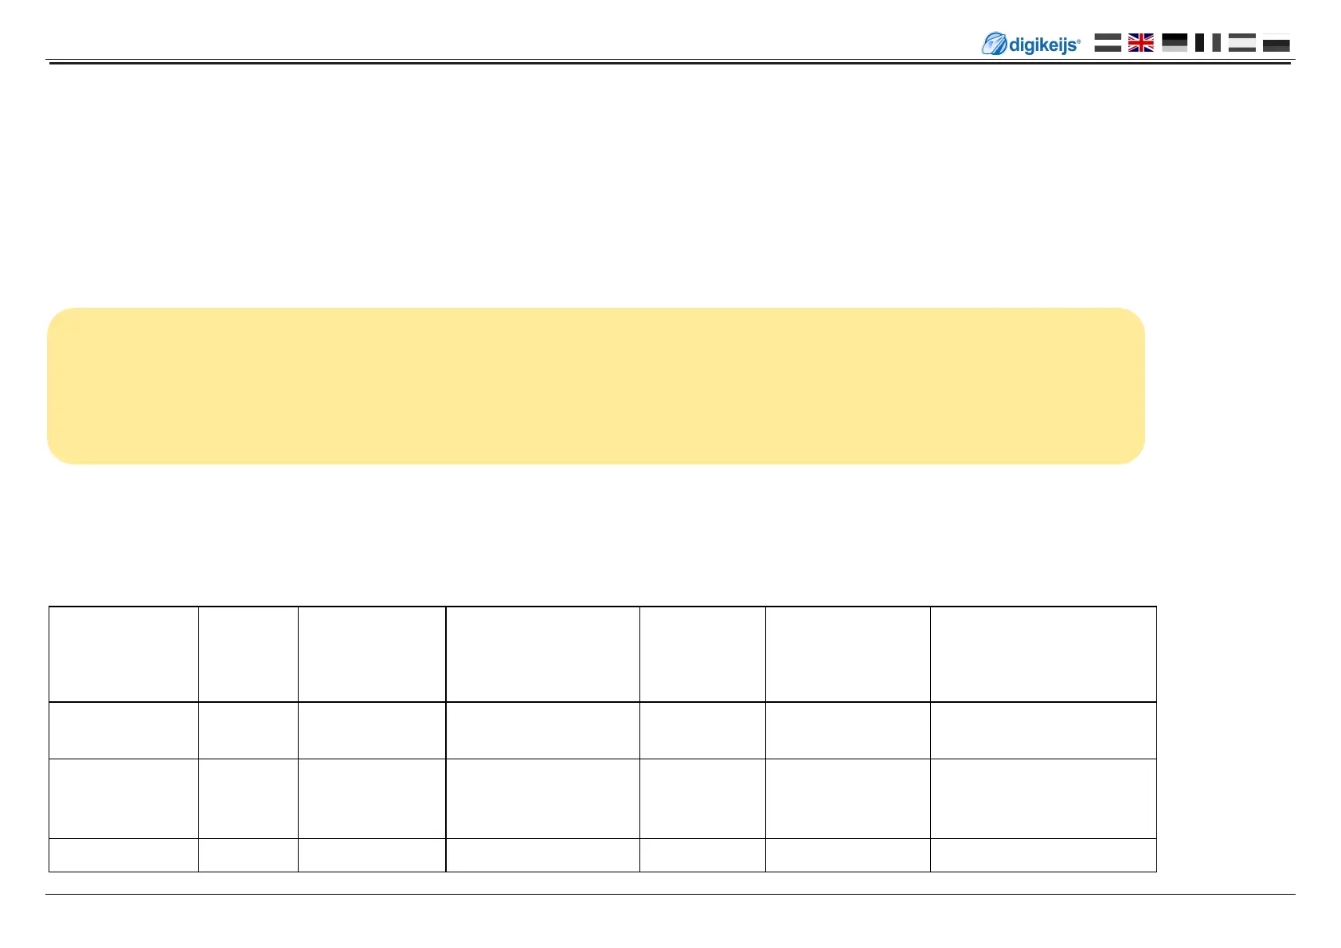Viewport: 1341px width, 948px height.
Task: Click the yellow highlighted note box
Action: pyautogui.click(x=596, y=386)
